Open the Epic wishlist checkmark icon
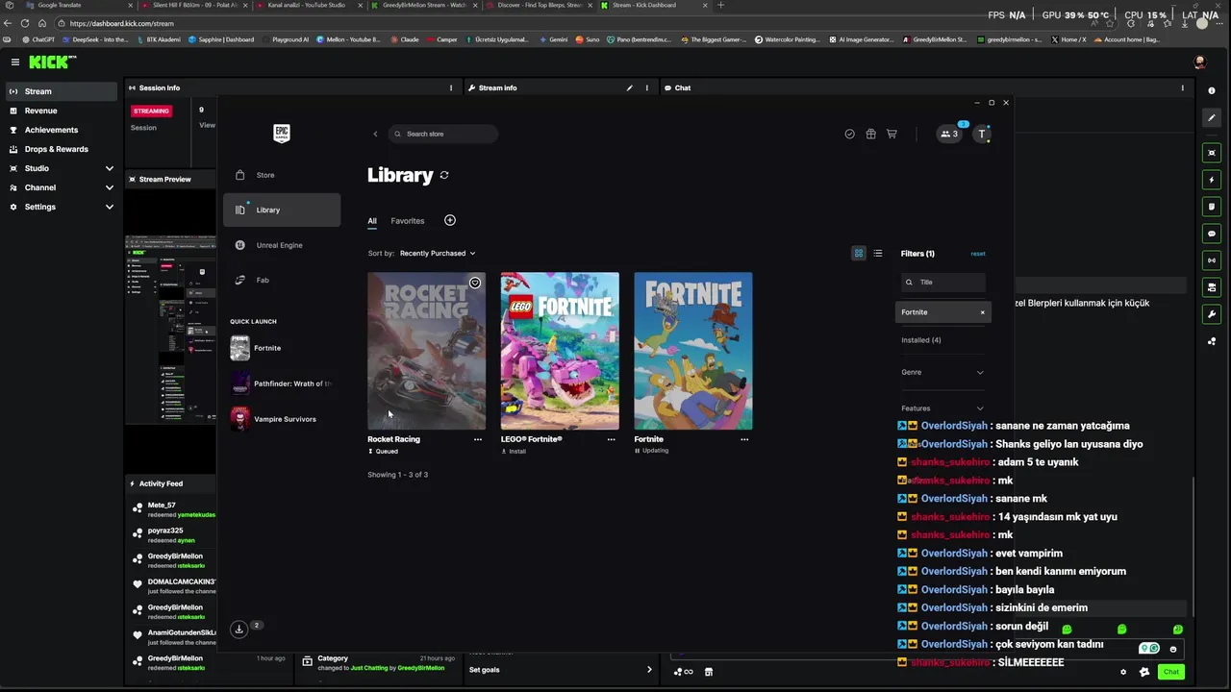 [849, 134]
